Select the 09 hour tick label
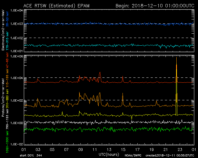The height and width of the screenshot is (158, 198). [80, 149]
